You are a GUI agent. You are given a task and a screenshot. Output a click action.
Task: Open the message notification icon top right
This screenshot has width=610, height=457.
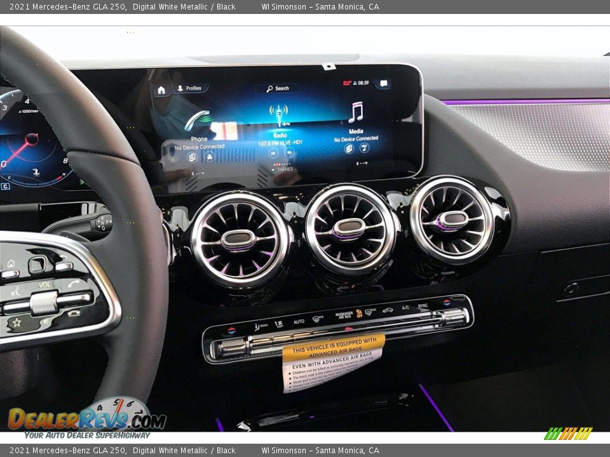(383, 82)
